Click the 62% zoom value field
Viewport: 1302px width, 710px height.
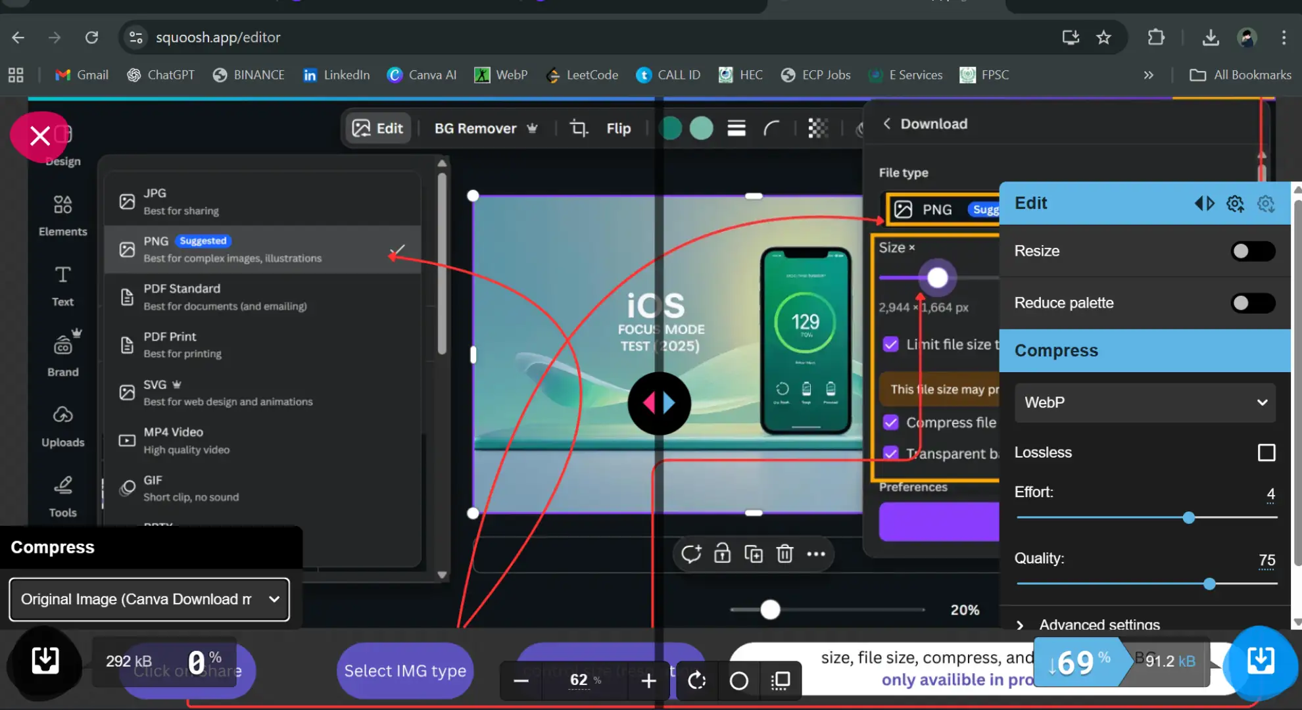(x=585, y=680)
